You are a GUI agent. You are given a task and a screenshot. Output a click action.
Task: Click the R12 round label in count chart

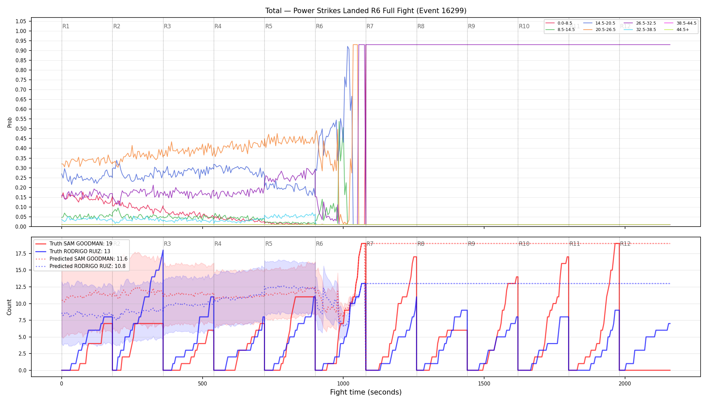click(x=625, y=244)
